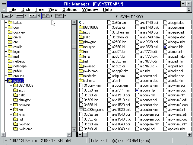Image resolution: width=193 pixels, height=145 pixels.
Task: Switch to drive c icon
Action: (x=20, y=16)
